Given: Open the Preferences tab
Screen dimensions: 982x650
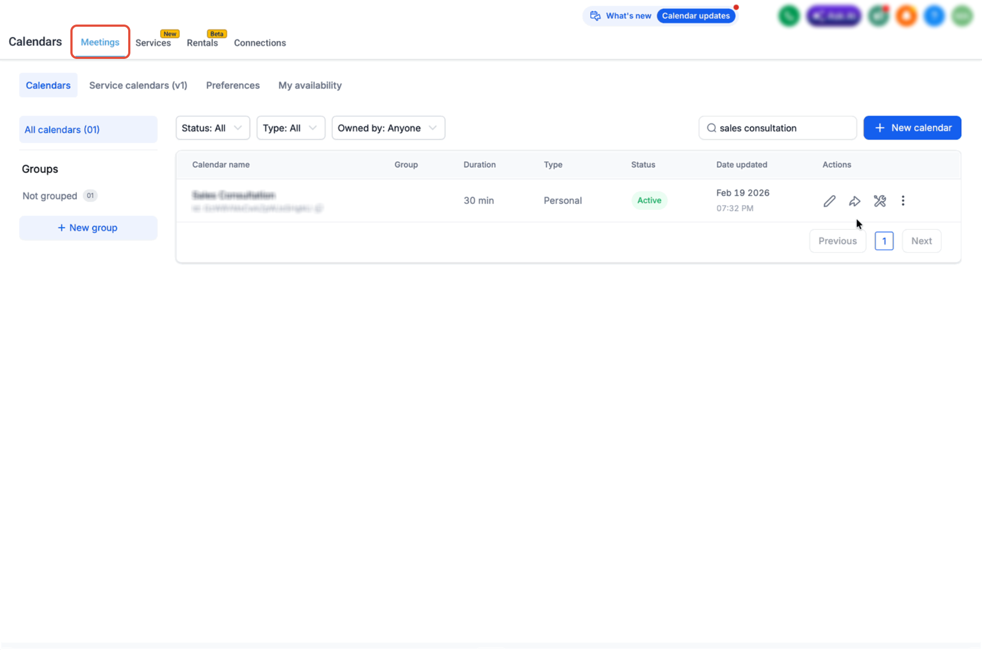Looking at the screenshot, I should click(x=233, y=85).
